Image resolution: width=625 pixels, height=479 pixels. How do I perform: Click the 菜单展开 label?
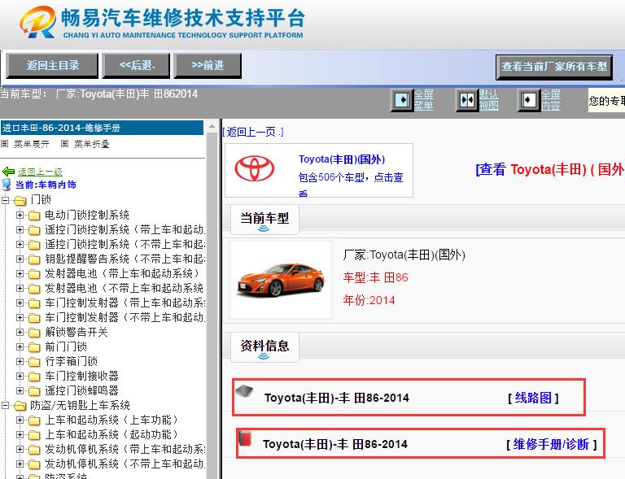pos(32,144)
